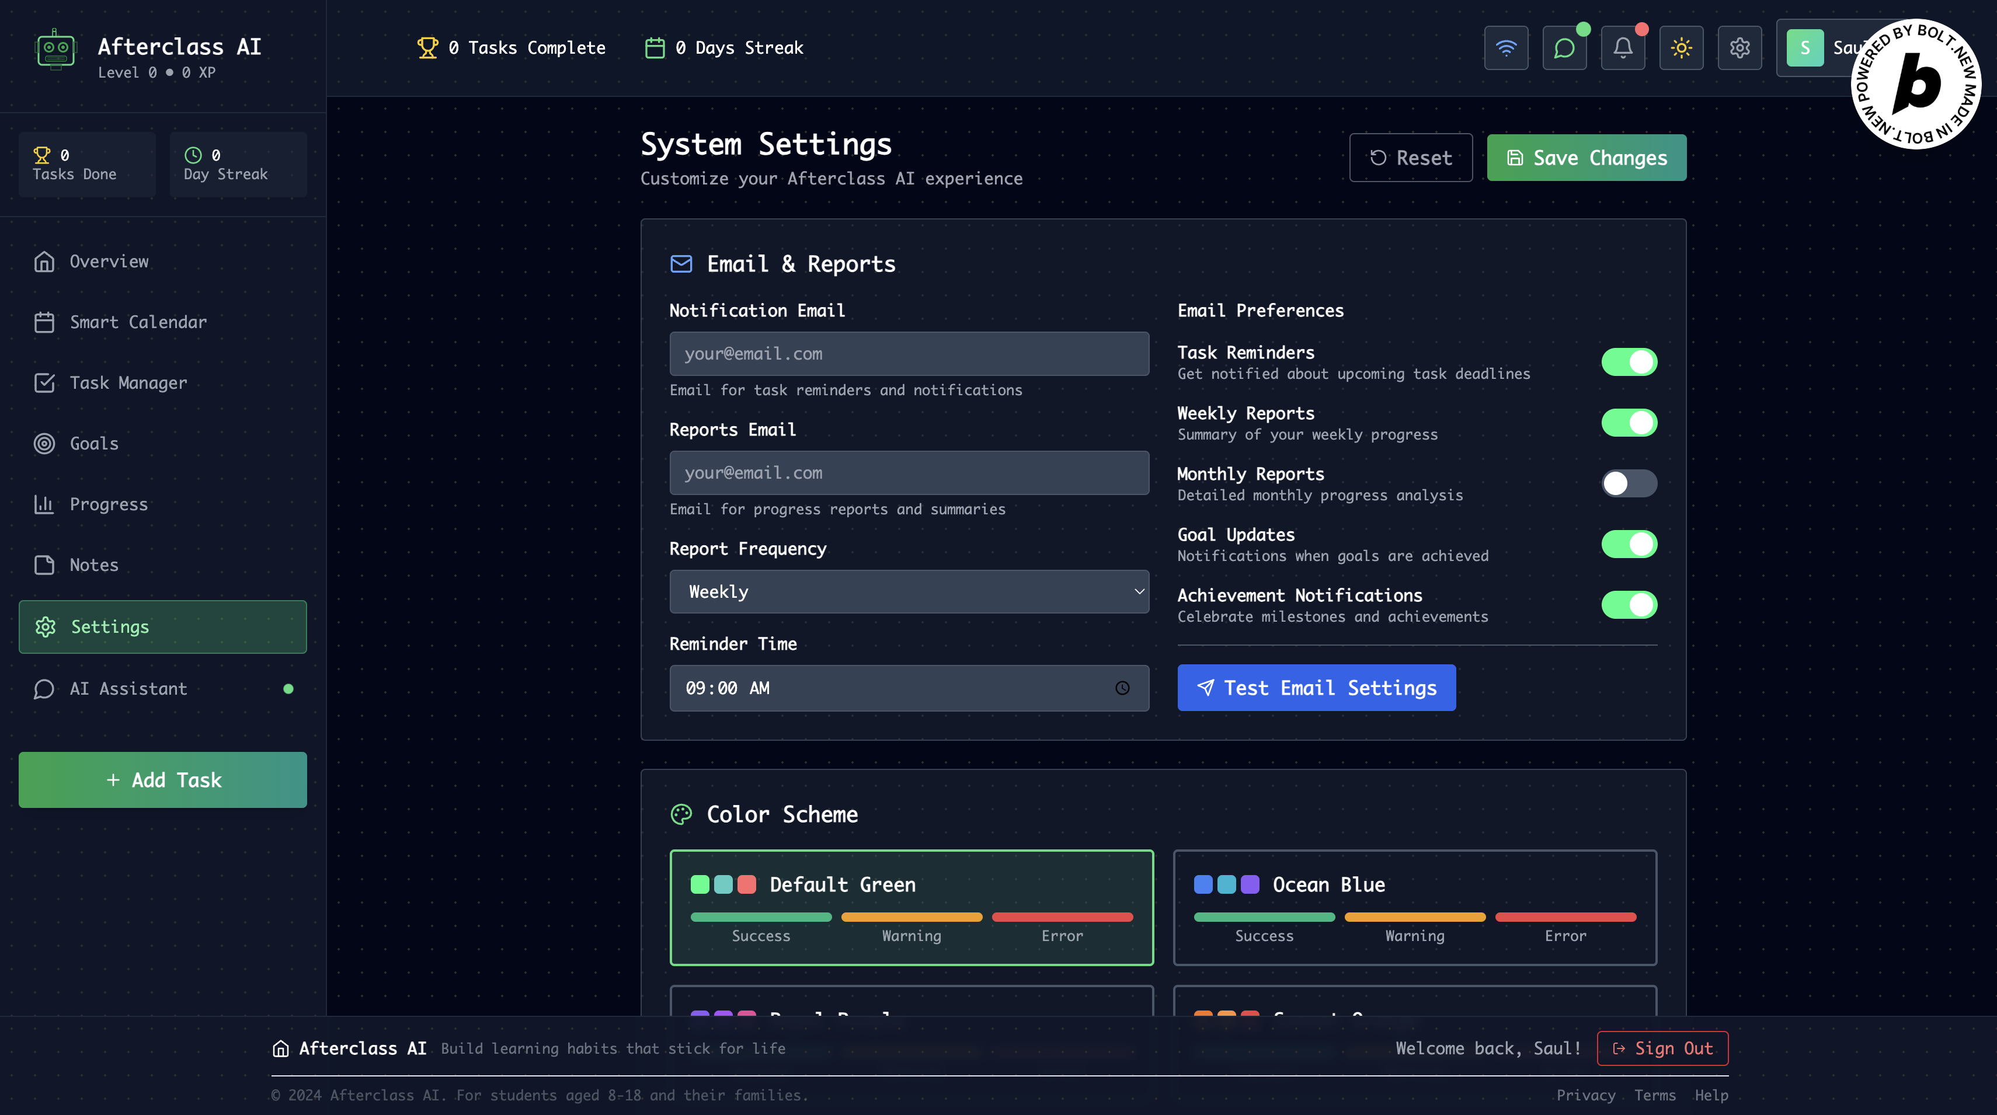Open the chat bubble icon in header

click(1564, 48)
